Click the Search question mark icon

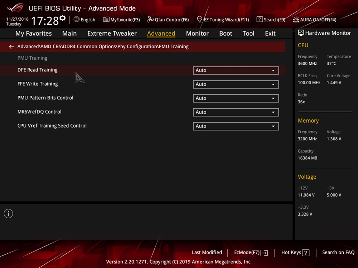[x=259, y=19]
